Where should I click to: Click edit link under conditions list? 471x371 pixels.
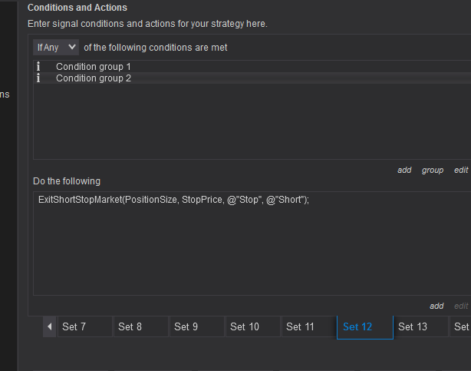coord(461,170)
